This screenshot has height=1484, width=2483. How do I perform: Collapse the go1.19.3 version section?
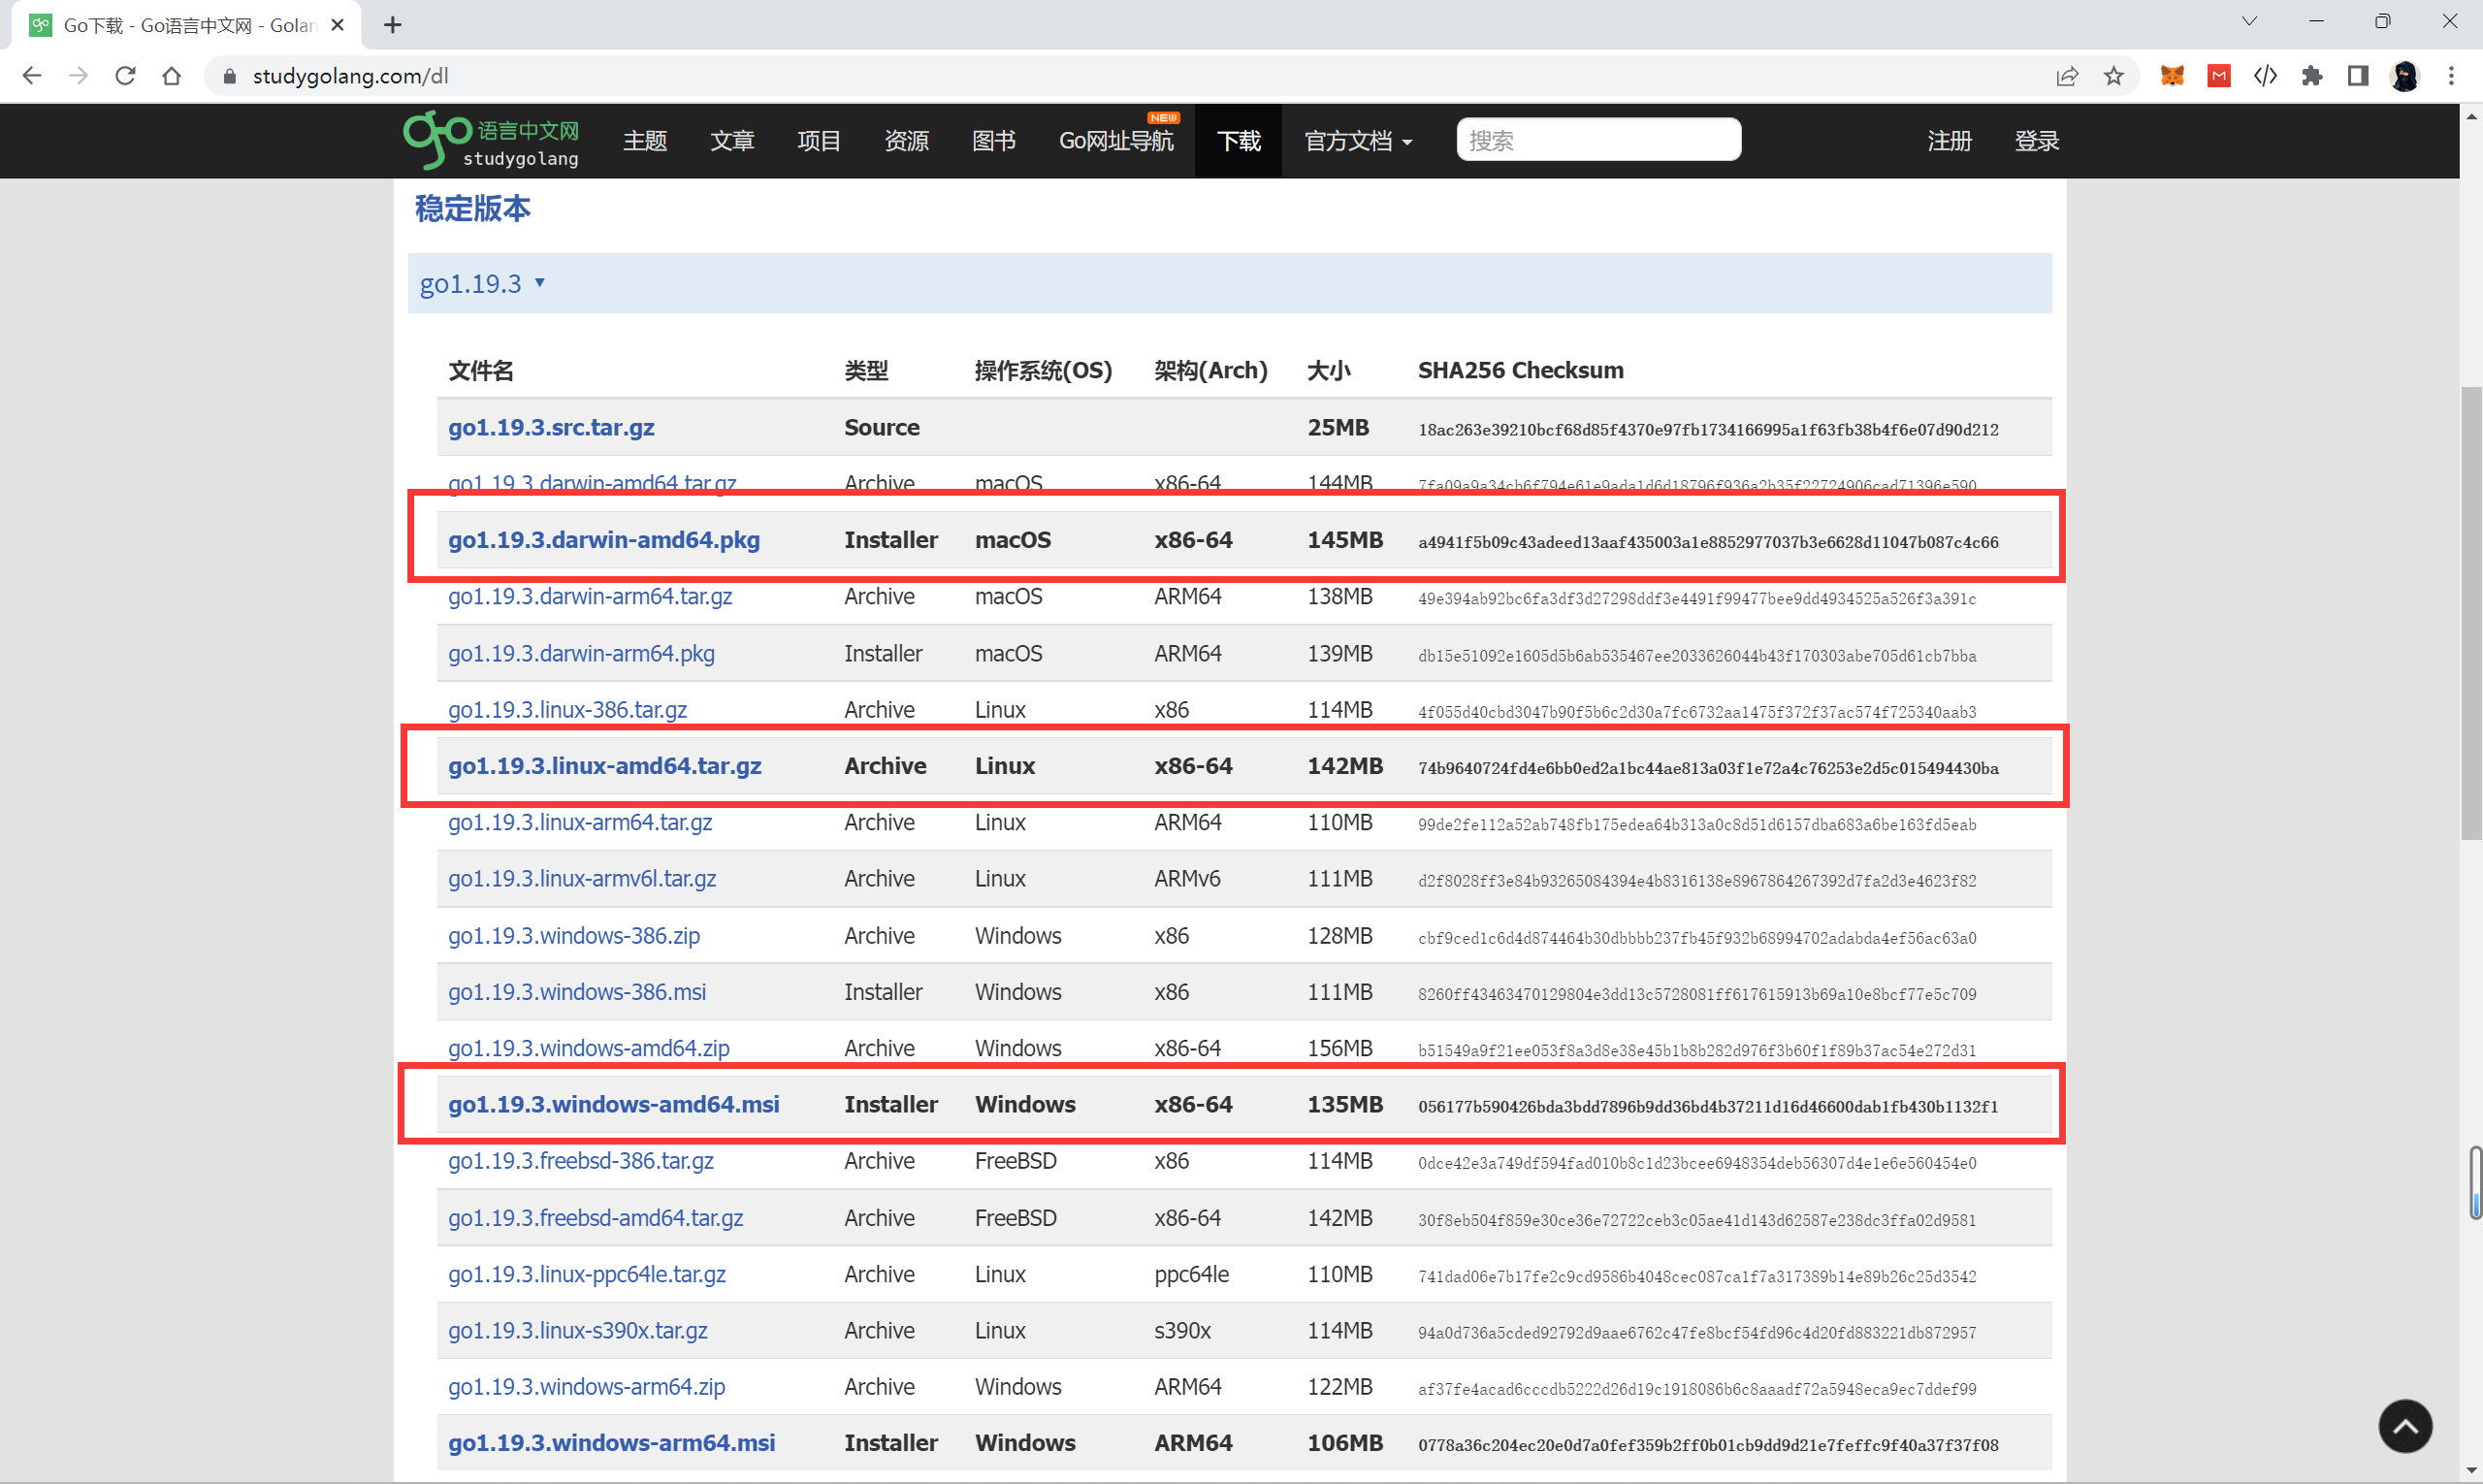coord(482,284)
